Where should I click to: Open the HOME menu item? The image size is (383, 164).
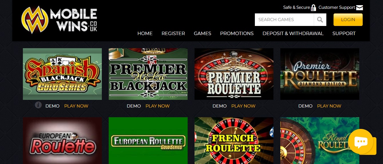click(145, 33)
